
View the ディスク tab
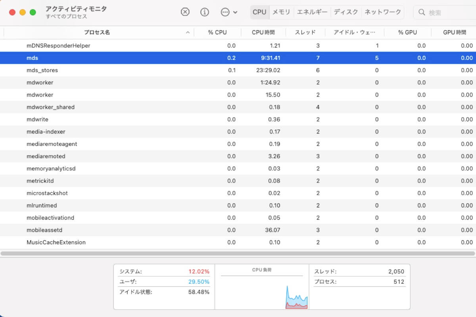pos(345,12)
